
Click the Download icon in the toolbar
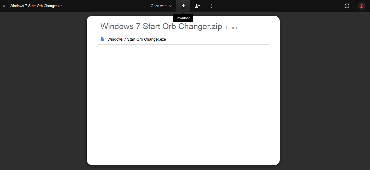tap(183, 6)
